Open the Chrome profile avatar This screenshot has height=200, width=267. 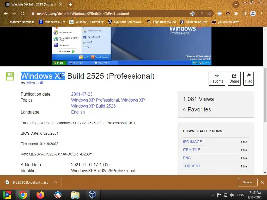coord(253,14)
